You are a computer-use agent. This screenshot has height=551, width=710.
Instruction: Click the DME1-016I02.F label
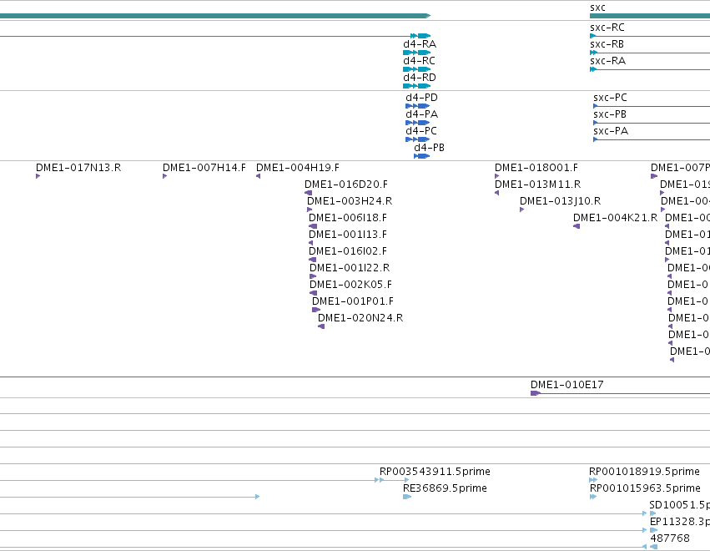pyautogui.click(x=348, y=251)
